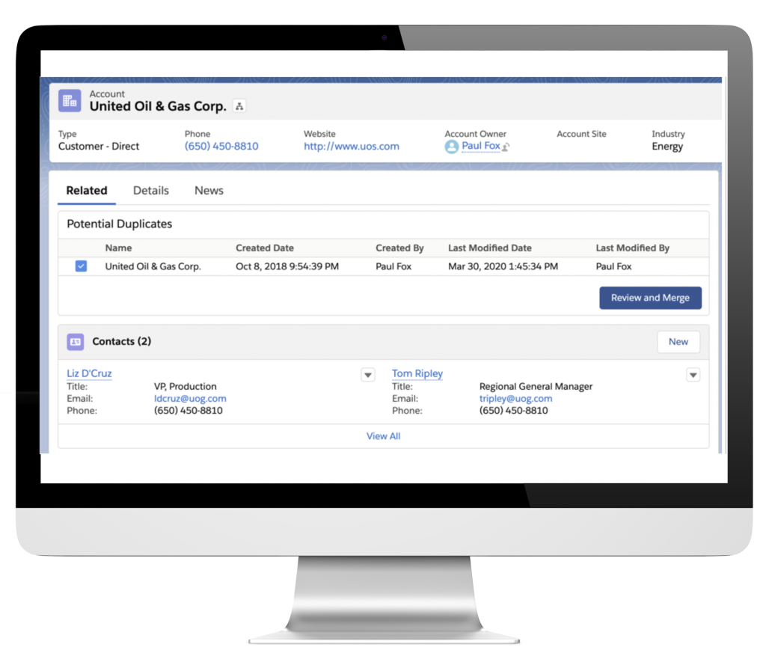Open Tom Ripley contact record

click(417, 373)
